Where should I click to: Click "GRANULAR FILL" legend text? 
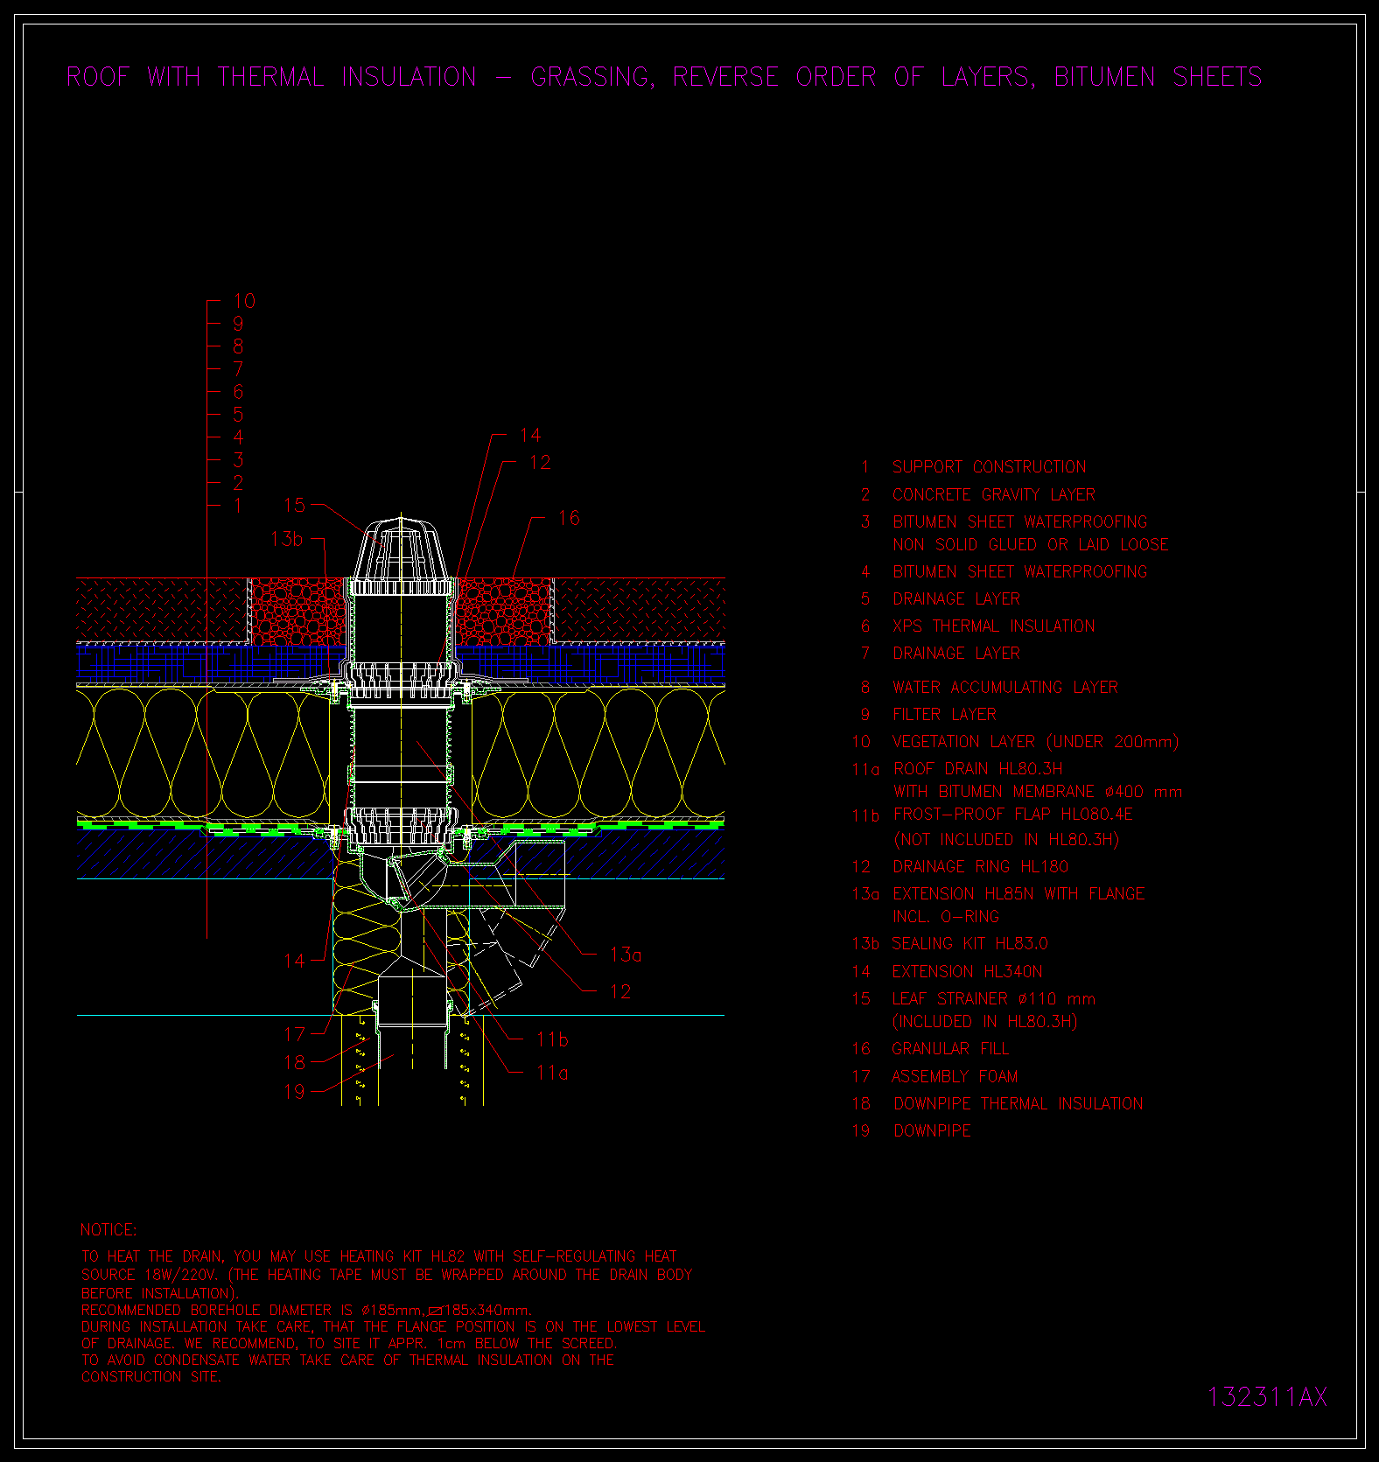point(950,1048)
